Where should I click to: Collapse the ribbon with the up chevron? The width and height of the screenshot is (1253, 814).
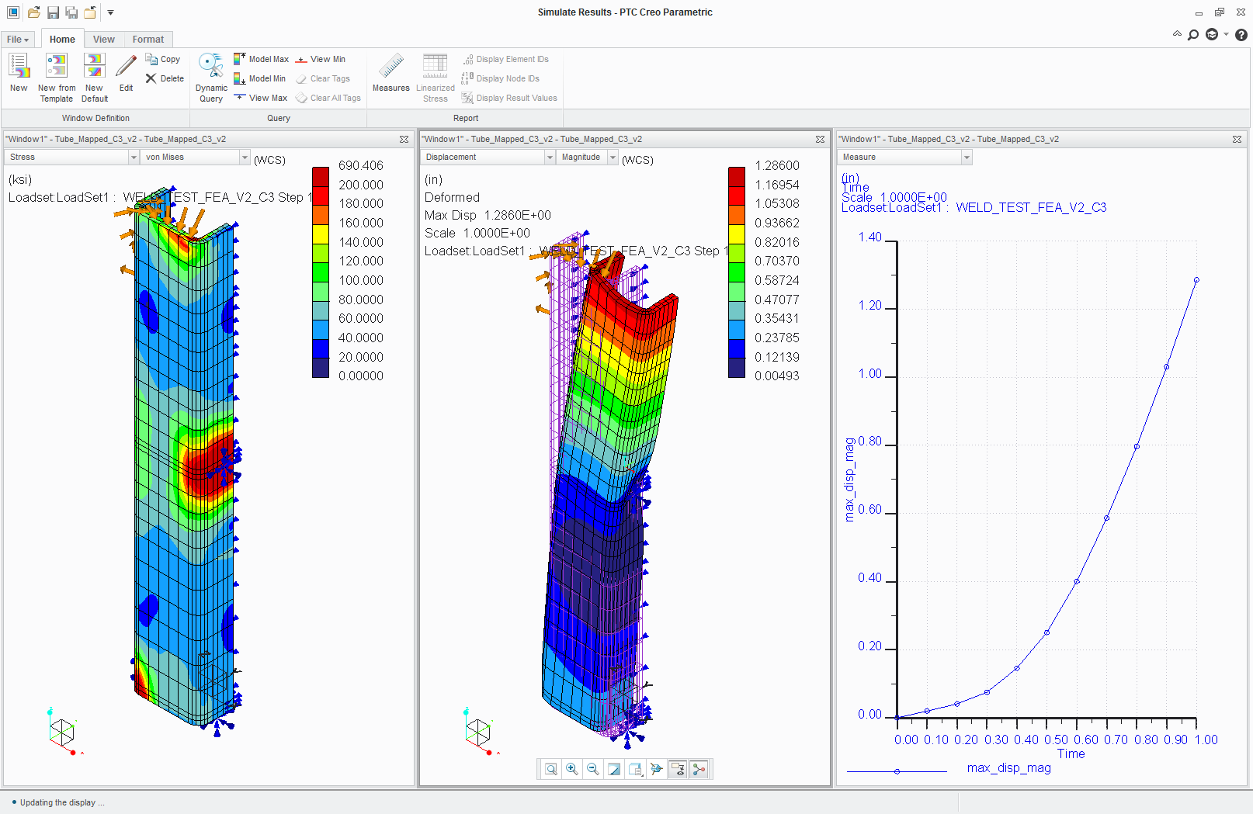click(x=1177, y=34)
